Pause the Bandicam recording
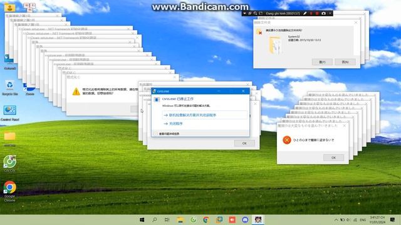The image size is (401, 225). click(311, 13)
